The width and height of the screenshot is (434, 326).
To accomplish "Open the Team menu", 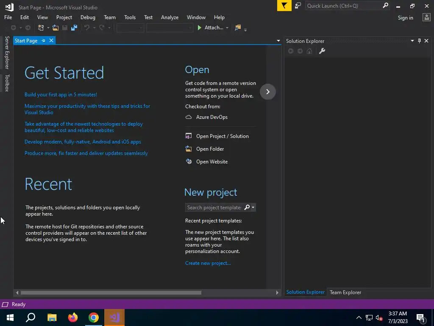I will (x=110, y=17).
